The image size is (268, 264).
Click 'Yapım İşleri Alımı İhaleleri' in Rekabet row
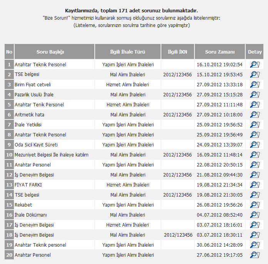(128, 205)
